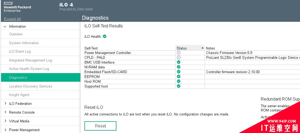Open System Information page
This screenshot has width=300, height=133.
pyautogui.click(x=24, y=43)
